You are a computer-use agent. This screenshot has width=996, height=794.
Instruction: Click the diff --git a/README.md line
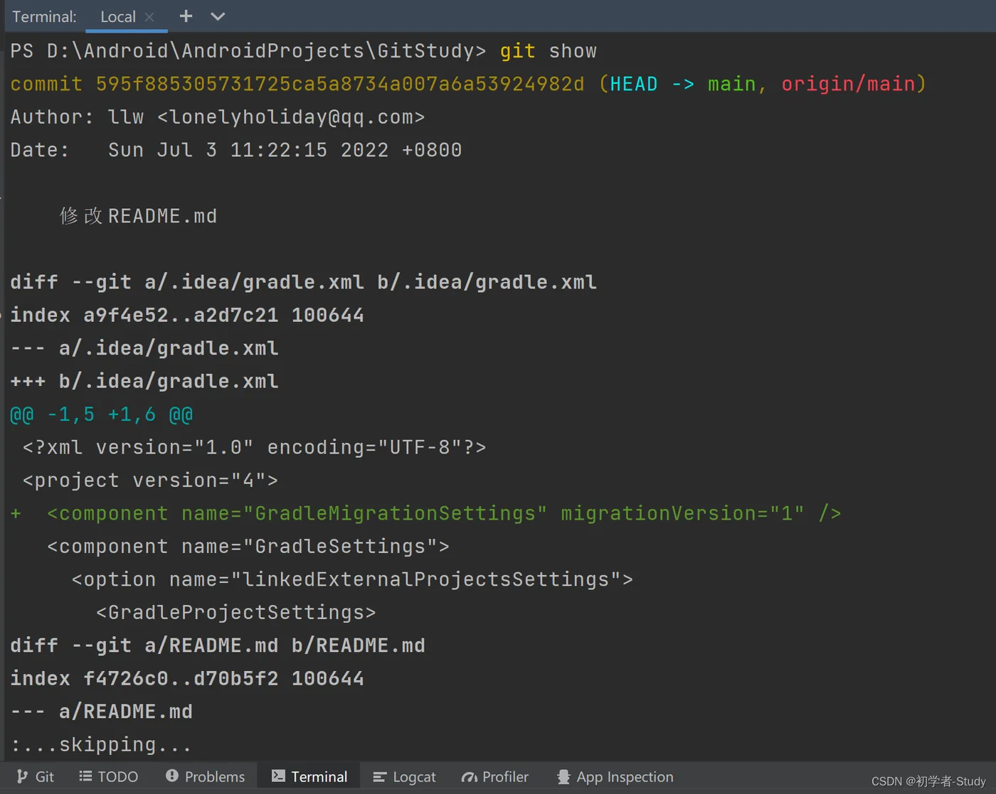[x=218, y=645]
